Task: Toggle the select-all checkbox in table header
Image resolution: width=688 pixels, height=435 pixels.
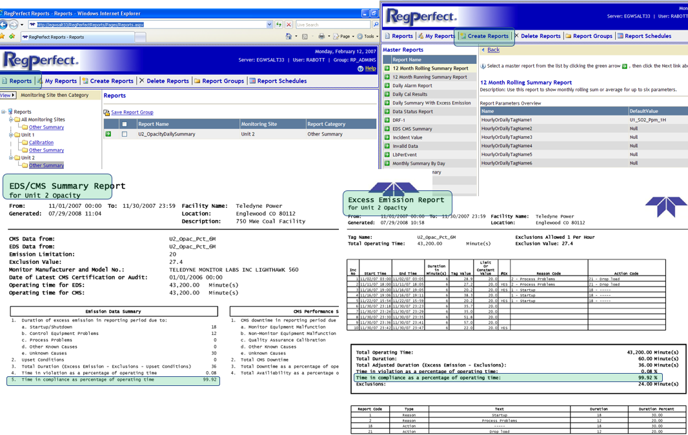Action: coord(125,124)
